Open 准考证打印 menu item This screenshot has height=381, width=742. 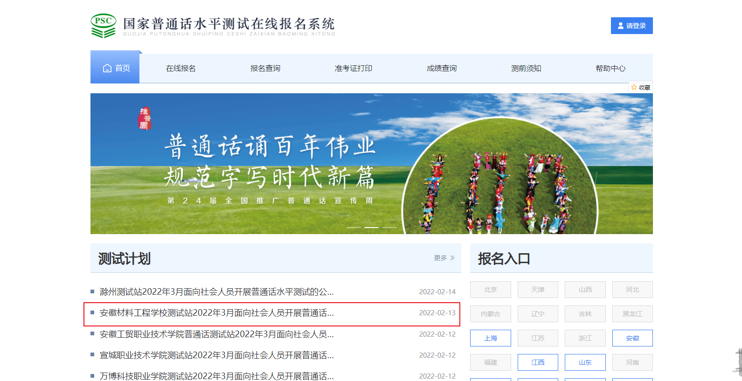(353, 68)
